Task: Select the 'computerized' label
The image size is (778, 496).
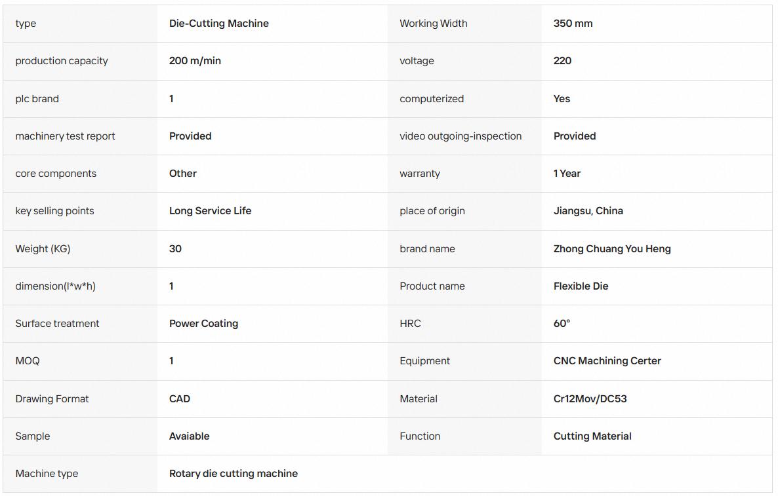Action: [432, 98]
